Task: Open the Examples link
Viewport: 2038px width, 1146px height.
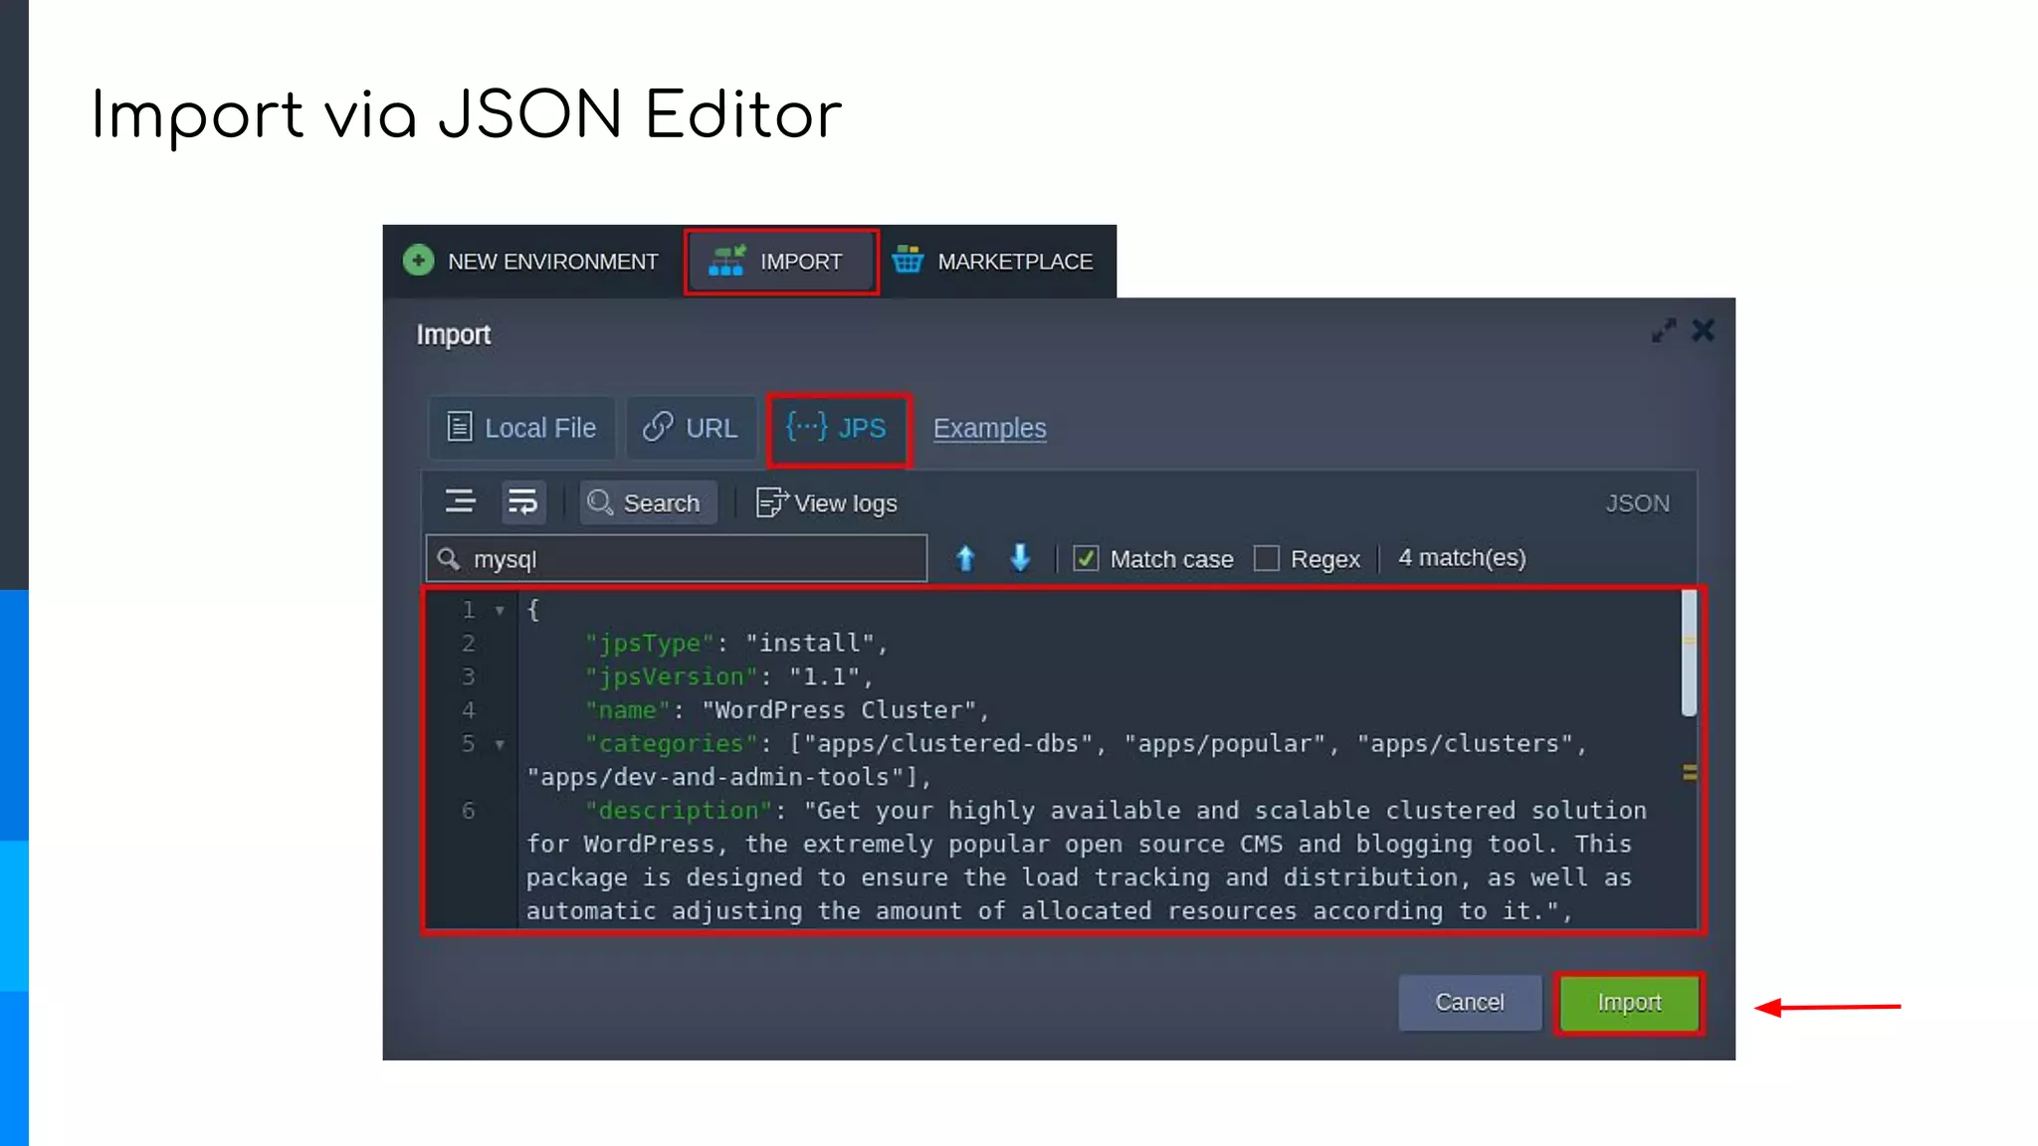Action: tap(989, 428)
